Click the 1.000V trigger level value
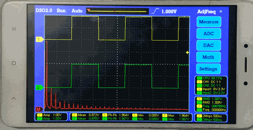Image resolution: width=253 pixels, height=130 pixels. click(x=169, y=12)
